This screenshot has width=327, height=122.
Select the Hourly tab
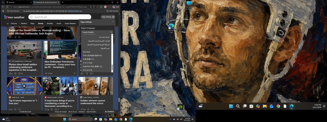click(41, 23)
